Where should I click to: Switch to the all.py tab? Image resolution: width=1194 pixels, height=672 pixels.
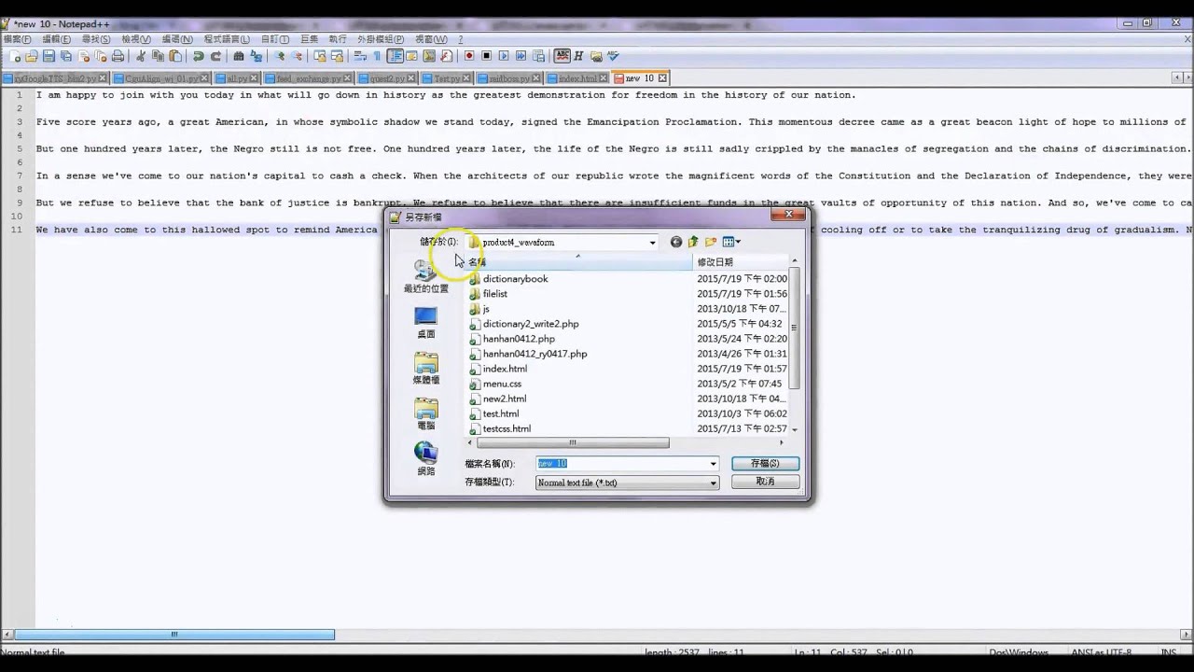(237, 78)
